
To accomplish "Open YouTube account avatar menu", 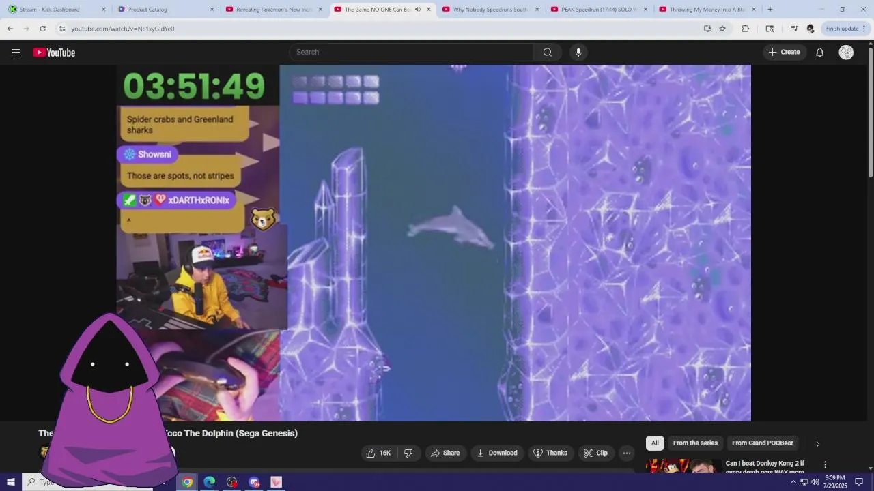I will [x=846, y=53].
